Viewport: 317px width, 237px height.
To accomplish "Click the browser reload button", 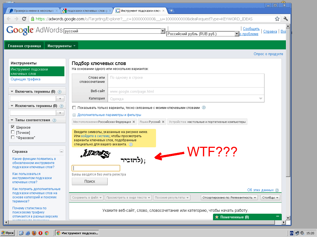I will coord(24,19).
